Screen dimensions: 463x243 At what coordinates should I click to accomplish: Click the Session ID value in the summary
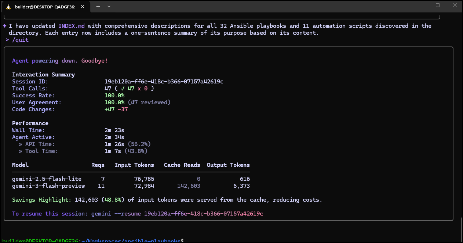[x=164, y=82]
